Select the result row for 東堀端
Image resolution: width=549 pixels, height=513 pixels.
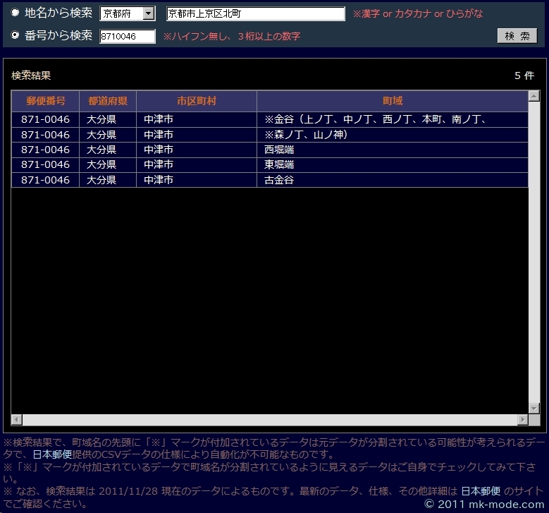(269, 164)
